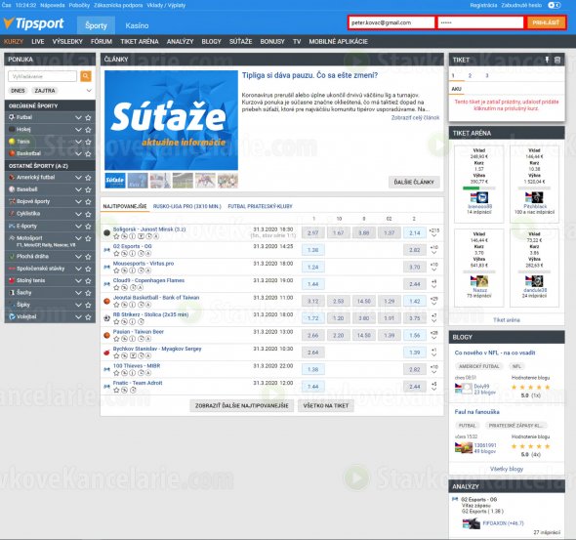Viewport: 576px width, 540px height.
Task: Favorite E-športy with the star icon
Action: [88, 226]
